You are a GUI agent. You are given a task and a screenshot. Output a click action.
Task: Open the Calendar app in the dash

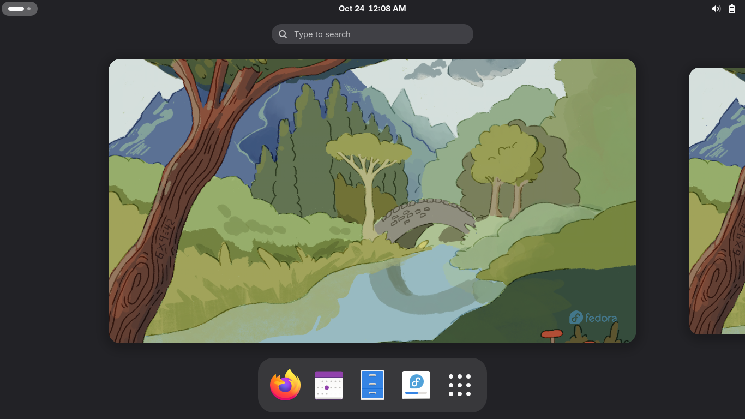329,385
